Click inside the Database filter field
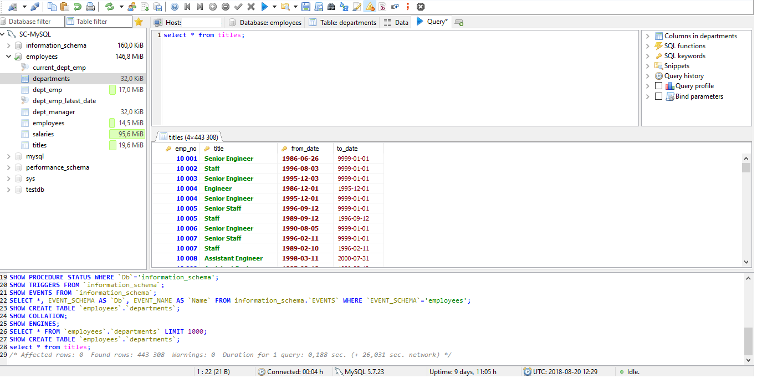The image size is (757, 378). click(x=33, y=22)
